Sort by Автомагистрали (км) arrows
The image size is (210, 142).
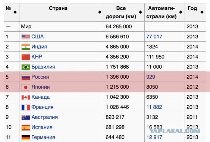point(181,12)
